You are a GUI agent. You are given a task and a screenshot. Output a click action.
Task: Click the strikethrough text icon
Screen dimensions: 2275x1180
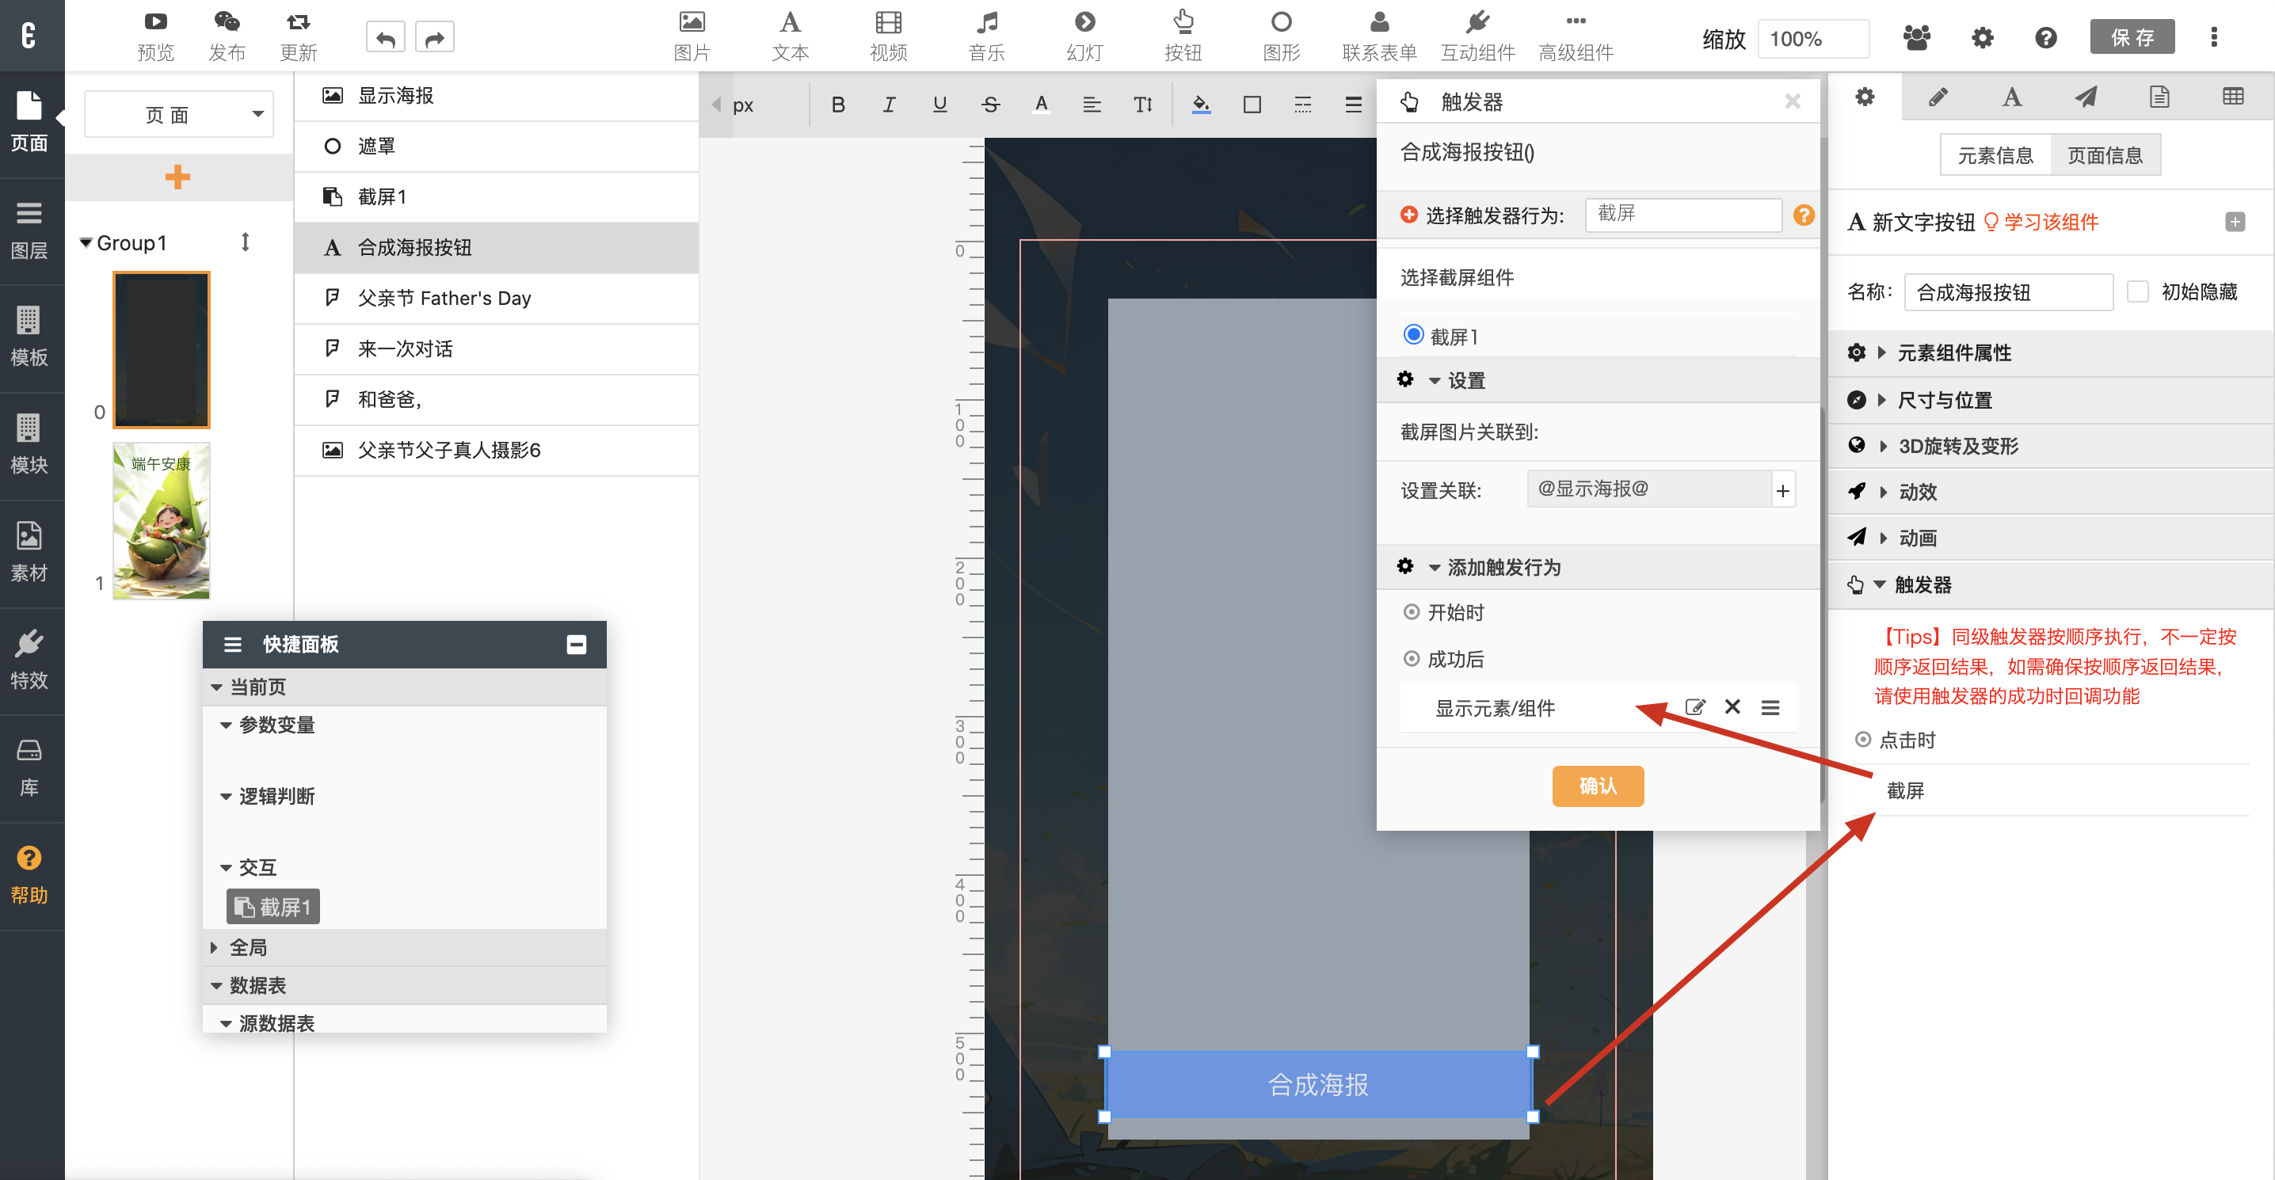pos(990,105)
